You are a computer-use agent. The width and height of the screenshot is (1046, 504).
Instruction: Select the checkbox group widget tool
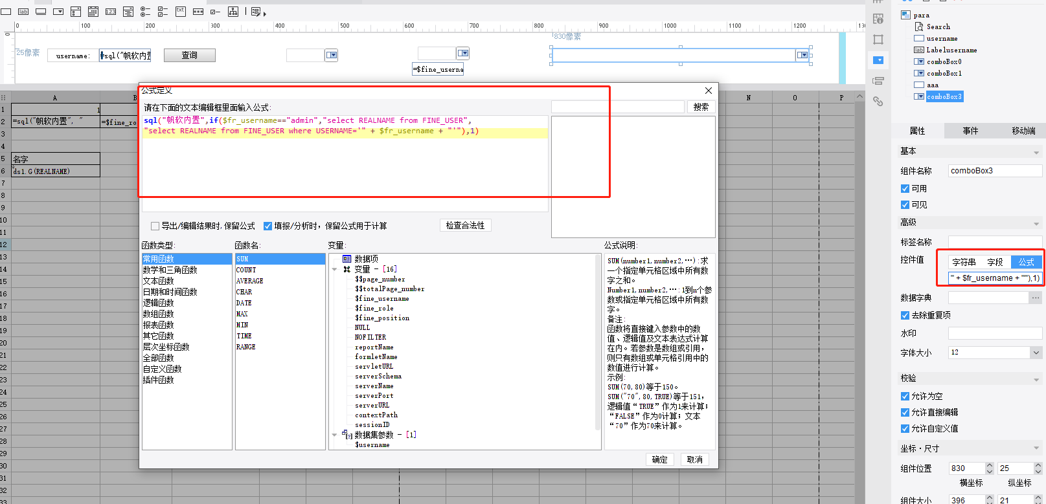(x=163, y=12)
